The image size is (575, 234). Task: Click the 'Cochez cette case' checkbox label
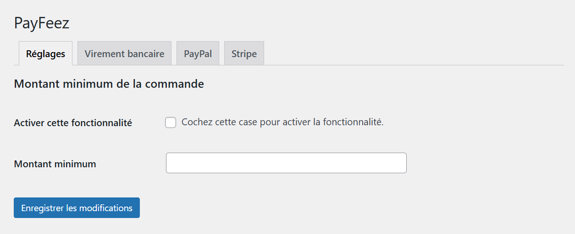pos(282,122)
